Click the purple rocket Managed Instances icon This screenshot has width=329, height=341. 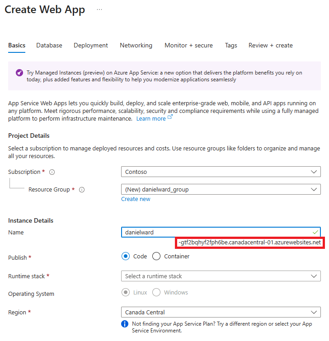19,73
